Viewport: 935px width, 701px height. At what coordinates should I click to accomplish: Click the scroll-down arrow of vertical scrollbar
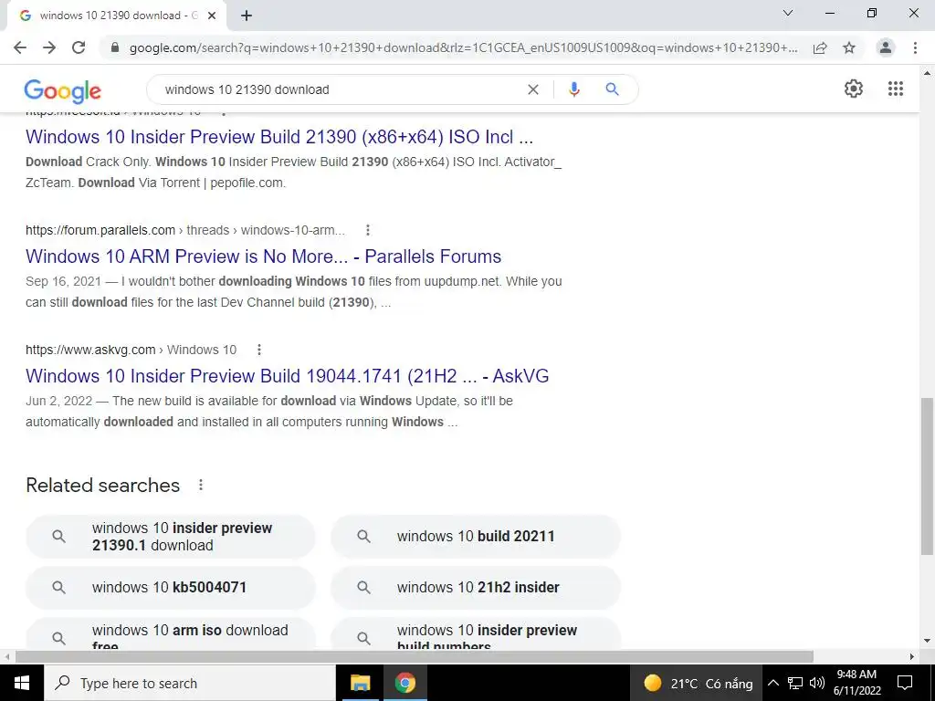click(x=927, y=642)
